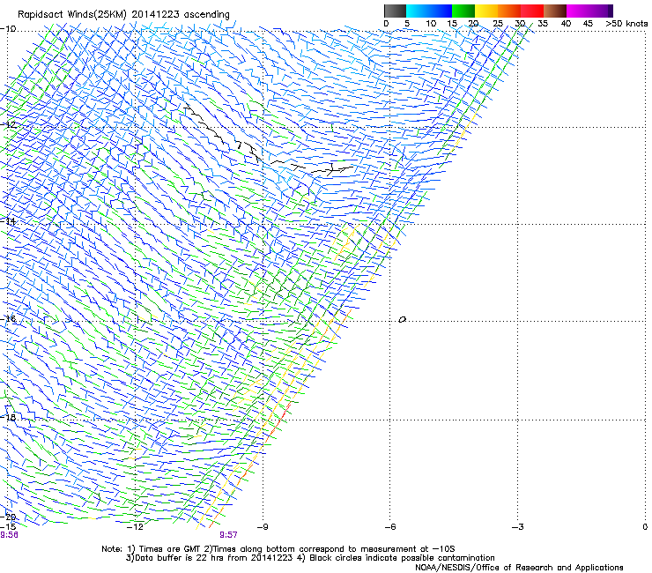This screenshot has height=573, width=652.
Task: Click the '35' legend scale label
Action: point(543,24)
